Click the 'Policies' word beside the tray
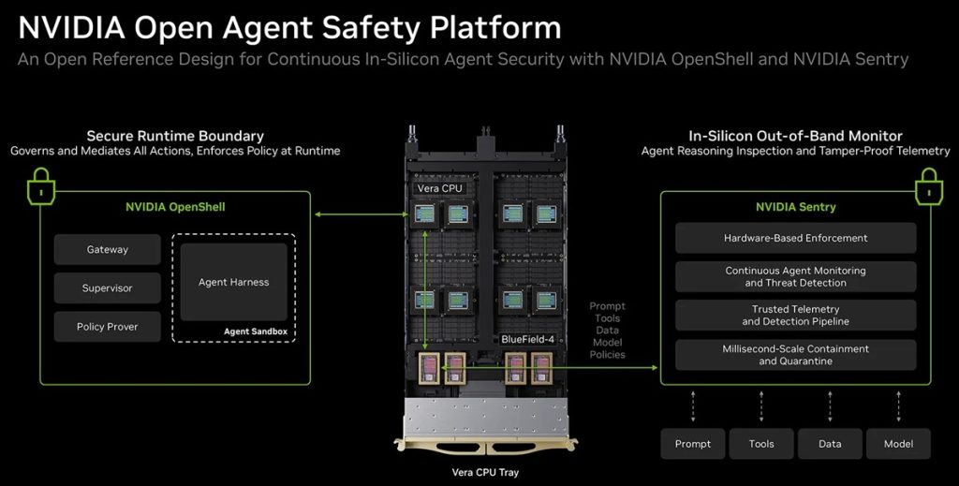The image size is (959, 486). [607, 355]
